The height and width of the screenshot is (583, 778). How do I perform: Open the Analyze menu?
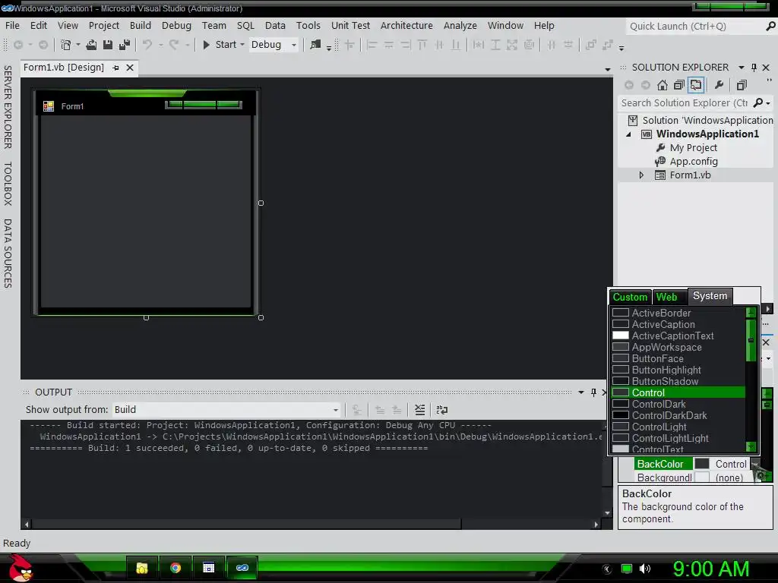[x=460, y=25]
